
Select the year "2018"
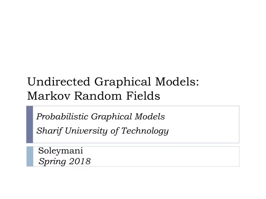[80, 161]
